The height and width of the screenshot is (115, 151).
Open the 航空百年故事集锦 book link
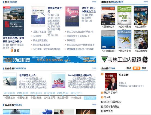pos(41,45)
